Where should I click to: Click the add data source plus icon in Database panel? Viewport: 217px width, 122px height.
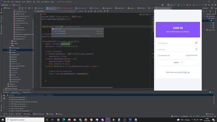[x=204, y=11]
